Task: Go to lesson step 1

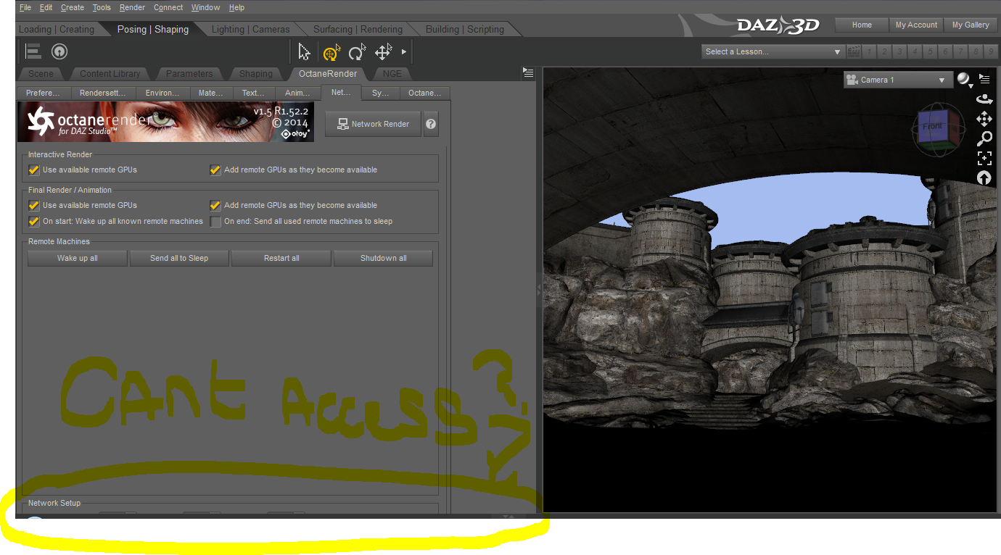Action: click(x=868, y=51)
